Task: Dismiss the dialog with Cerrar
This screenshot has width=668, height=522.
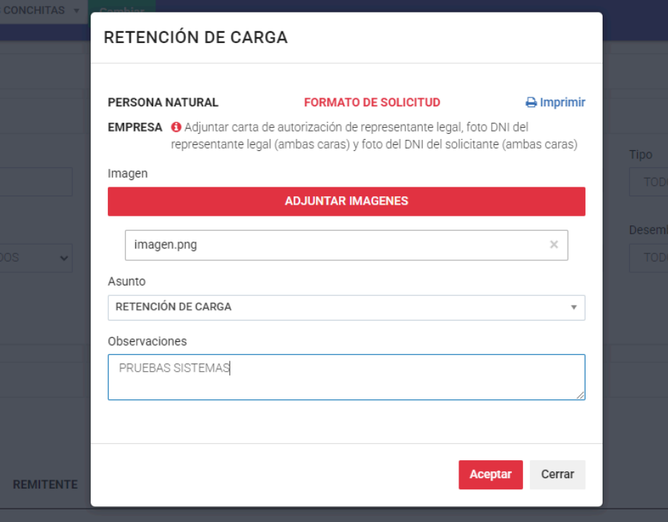Action: coord(557,474)
